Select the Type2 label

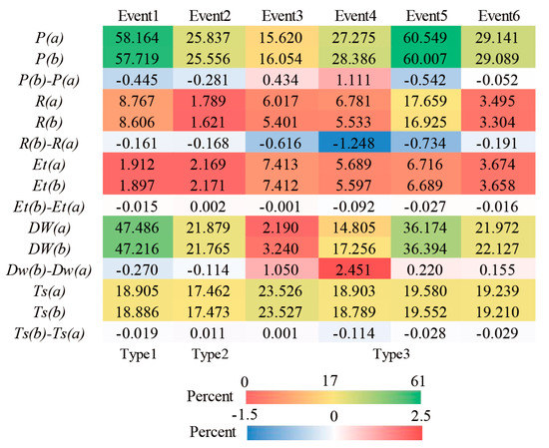click(210, 354)
